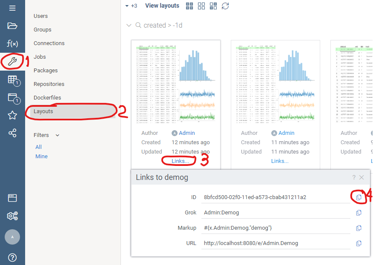The width and height of the screenshot is (373, 265).
Task: Switch to the third grid view layout
Action: pyautogui.click(x=213, y=6)
